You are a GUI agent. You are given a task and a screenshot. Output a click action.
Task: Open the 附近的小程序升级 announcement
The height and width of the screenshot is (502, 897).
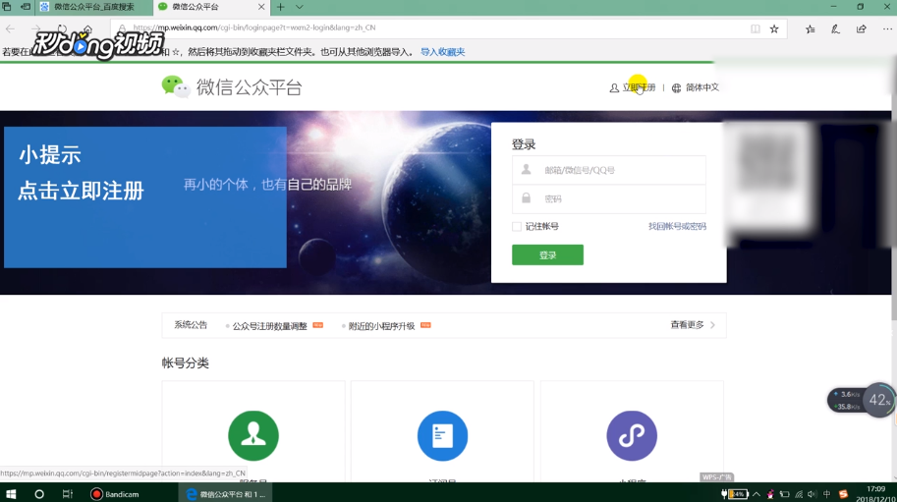[381, 326]
